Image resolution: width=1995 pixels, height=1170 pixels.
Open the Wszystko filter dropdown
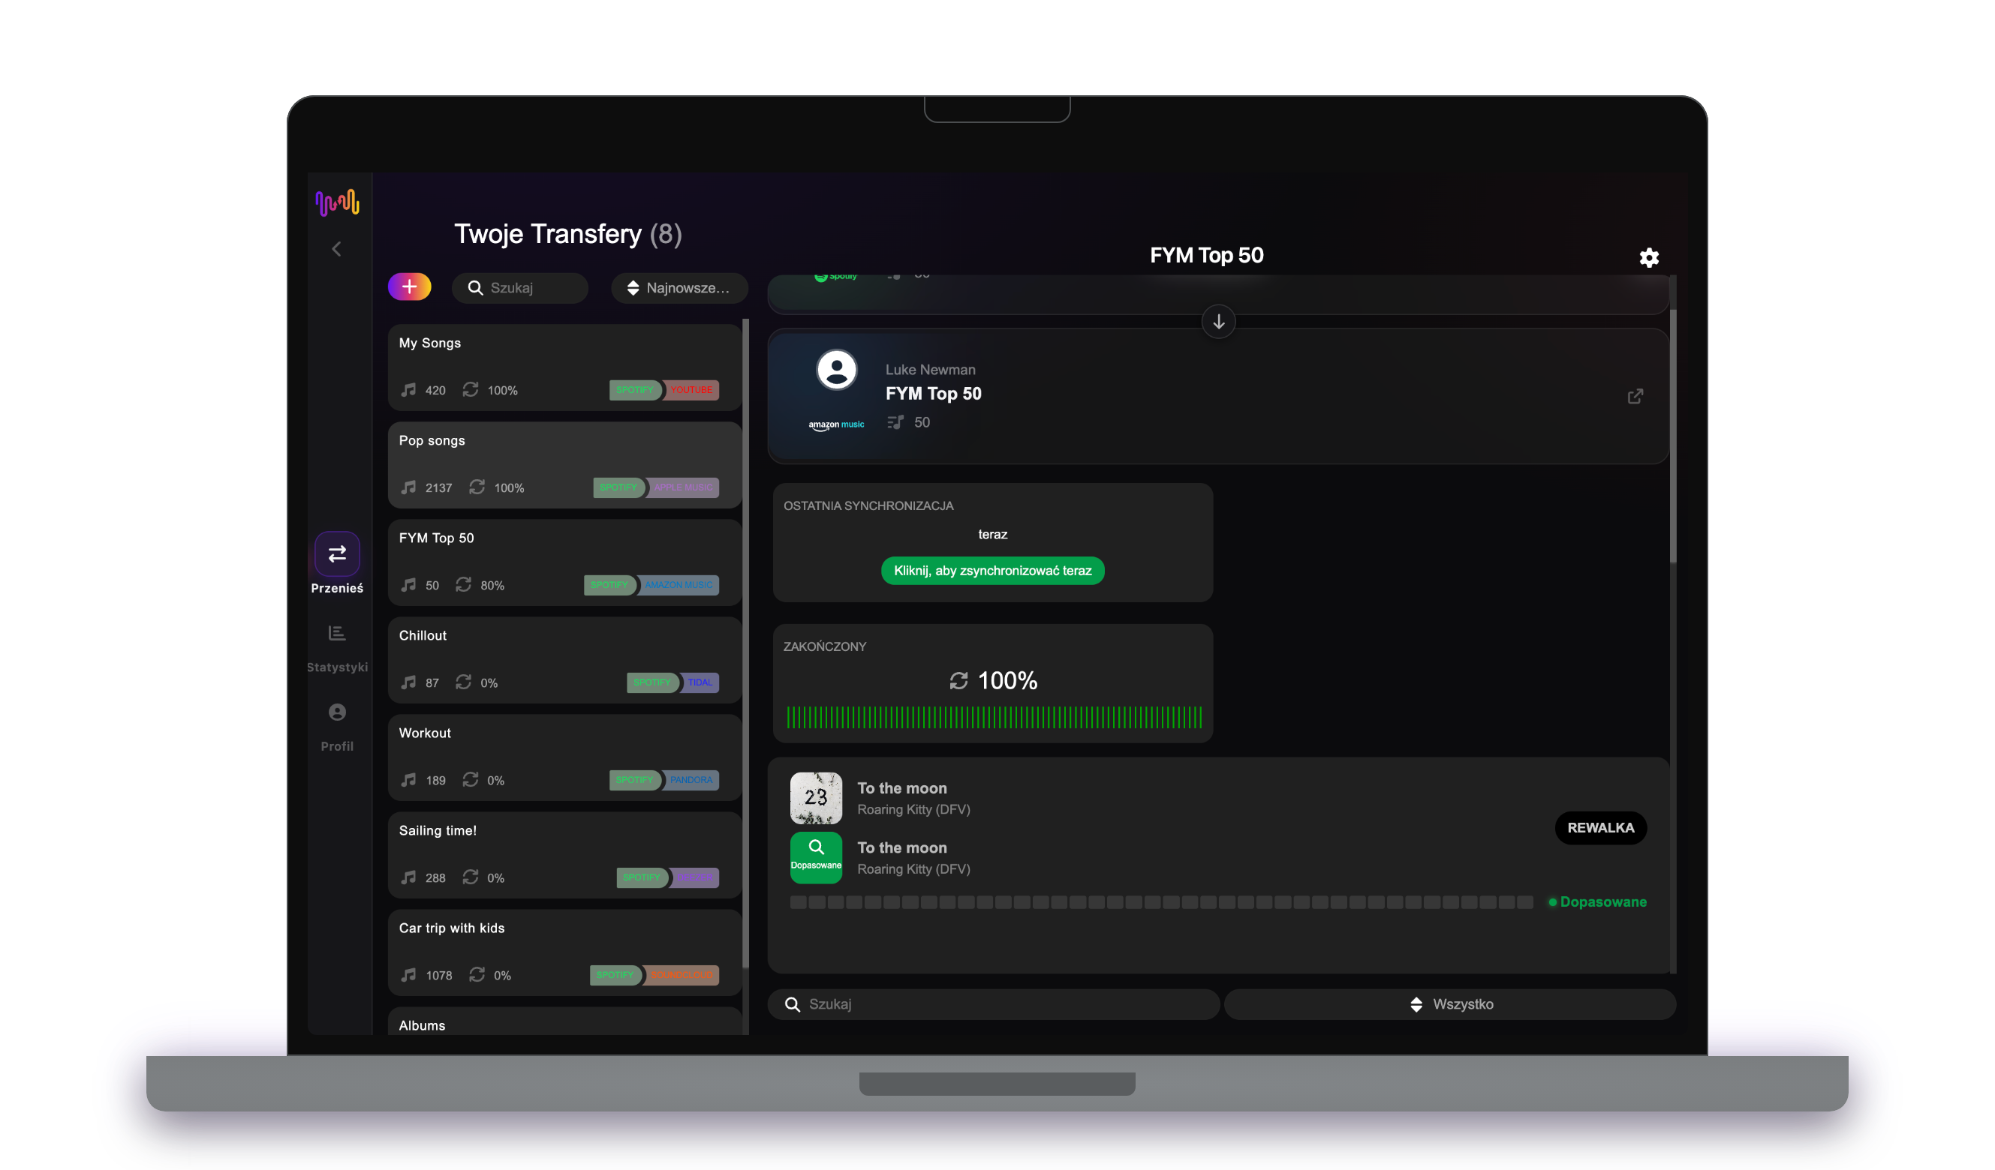1450,1003
